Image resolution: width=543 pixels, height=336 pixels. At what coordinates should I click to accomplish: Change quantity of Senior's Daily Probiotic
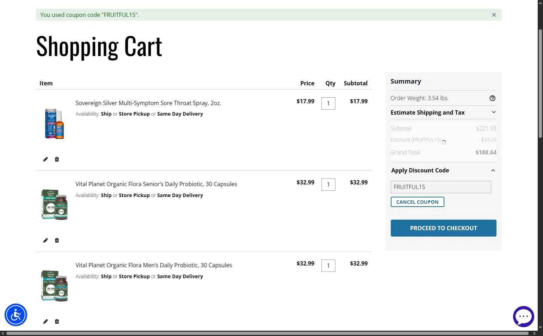[328, 184]
